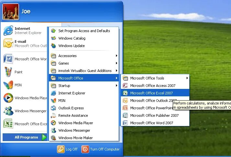Screen dimensions: 231x157
Task: Expand Microsoft Office Tools submenu arrow
Action: [187, 78]
